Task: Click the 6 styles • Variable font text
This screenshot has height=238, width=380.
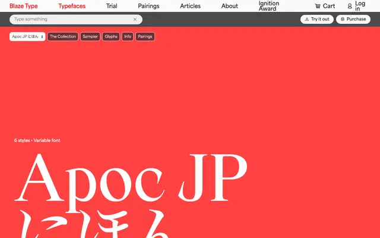Action: tap(37, 140)
